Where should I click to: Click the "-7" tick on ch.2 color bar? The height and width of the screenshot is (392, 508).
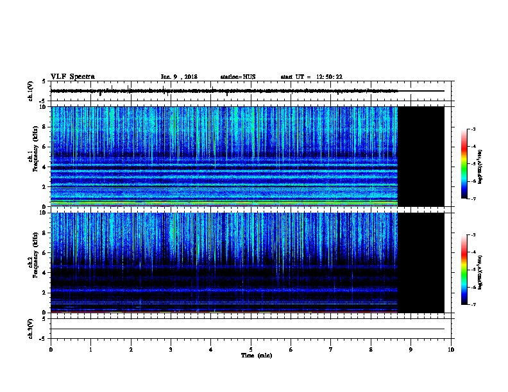[473, 305]
